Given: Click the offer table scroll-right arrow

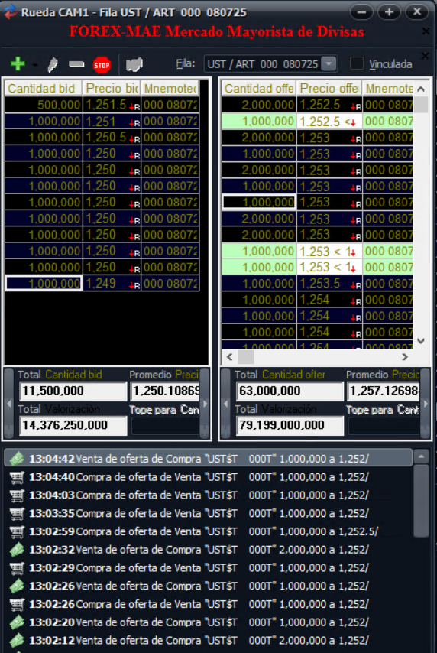Looking at the screenshot, I should pos(405,357).
